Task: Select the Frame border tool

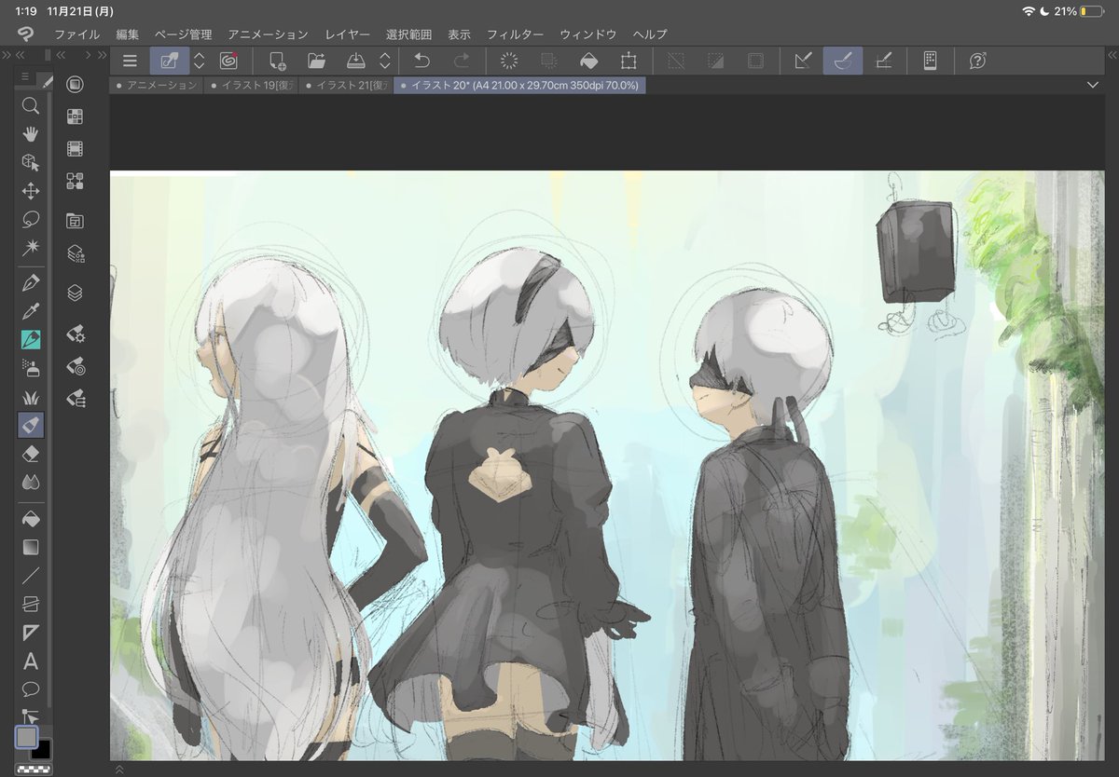Action: pyautogui.click(x=31, y=604)
